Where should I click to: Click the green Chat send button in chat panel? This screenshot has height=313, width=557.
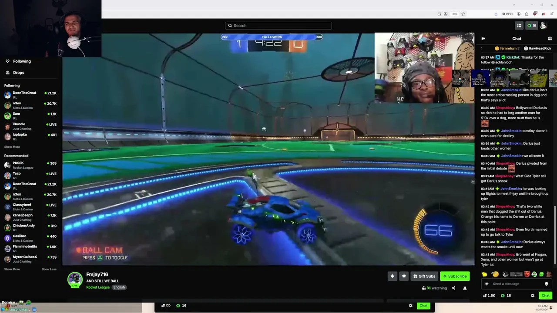tap(546, 296)
